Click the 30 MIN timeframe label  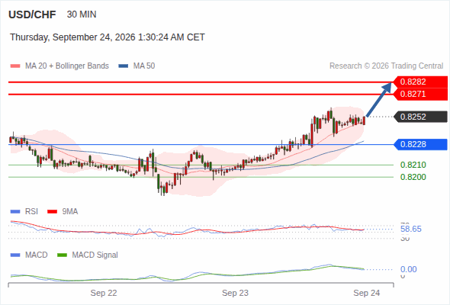82,14
